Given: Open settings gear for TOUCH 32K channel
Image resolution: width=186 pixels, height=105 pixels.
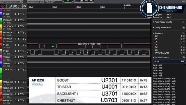Looking at the screenshot, I should (15, 70).
